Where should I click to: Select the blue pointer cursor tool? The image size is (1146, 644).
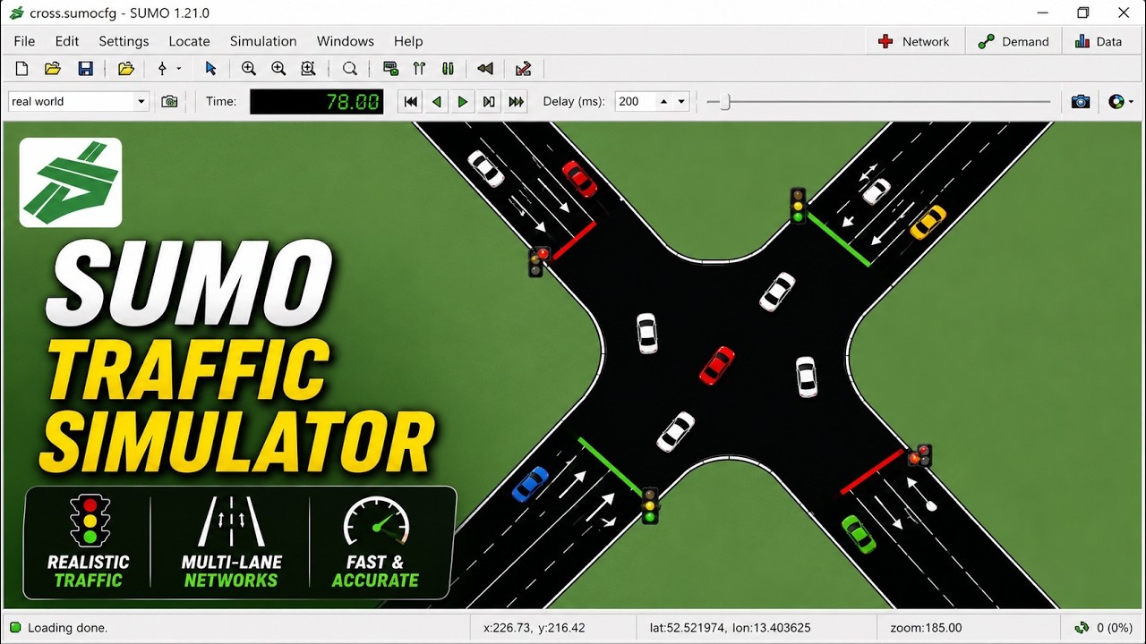(210, 68)
